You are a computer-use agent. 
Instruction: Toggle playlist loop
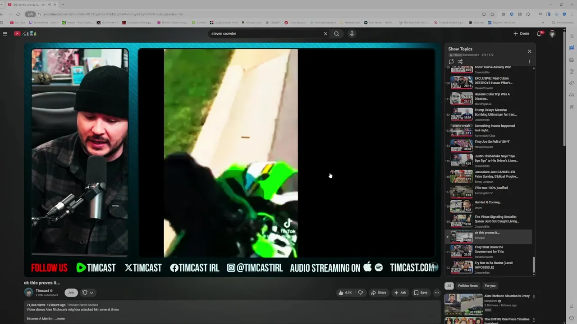451,62
